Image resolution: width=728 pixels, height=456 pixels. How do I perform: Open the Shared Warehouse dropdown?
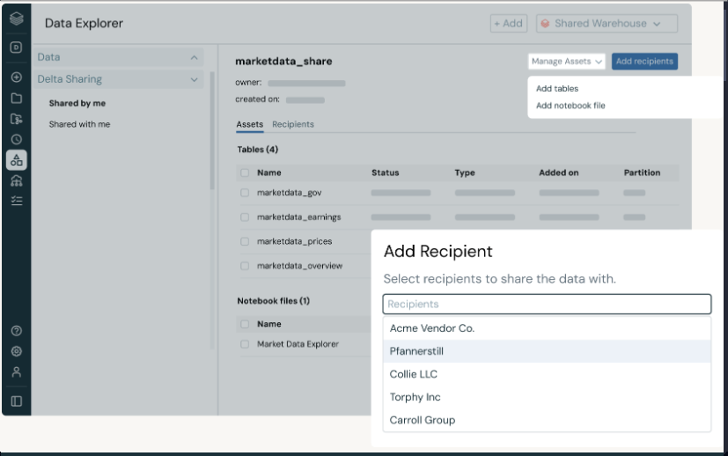coord(607,24)
